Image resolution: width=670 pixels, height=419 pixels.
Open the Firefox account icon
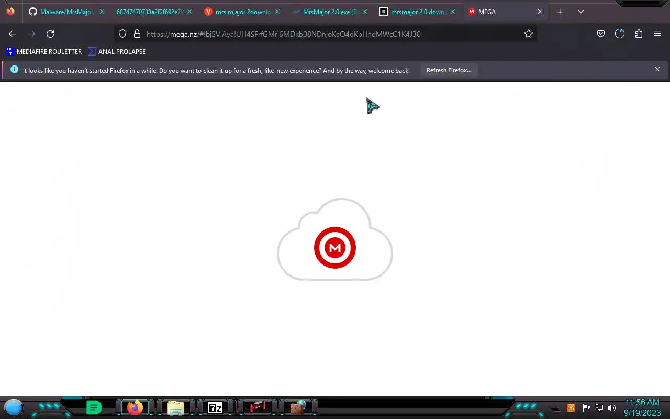620,34
